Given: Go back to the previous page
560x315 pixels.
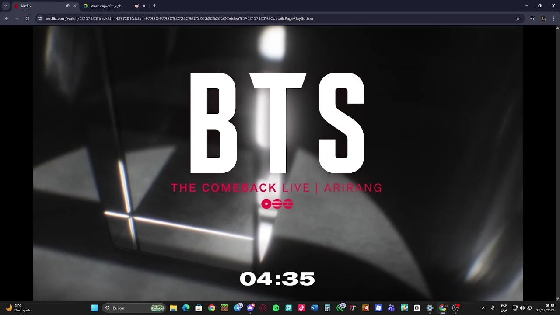Looking at the screenshot, I should 6,18.
